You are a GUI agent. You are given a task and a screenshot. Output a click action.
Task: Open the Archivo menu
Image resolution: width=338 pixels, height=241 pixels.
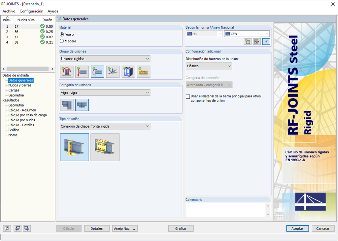point(9,11)
